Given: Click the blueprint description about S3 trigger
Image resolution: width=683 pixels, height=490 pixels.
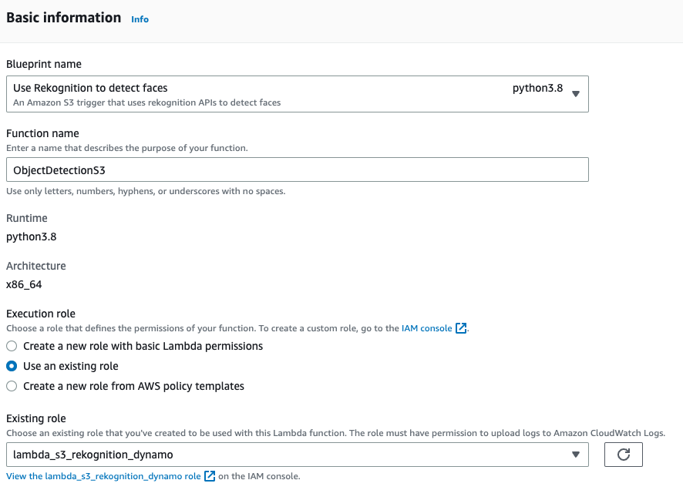Looking at the screenshot, I should pos(146,102).
